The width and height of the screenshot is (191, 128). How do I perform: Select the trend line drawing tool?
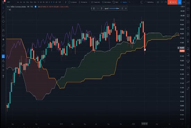3,12
